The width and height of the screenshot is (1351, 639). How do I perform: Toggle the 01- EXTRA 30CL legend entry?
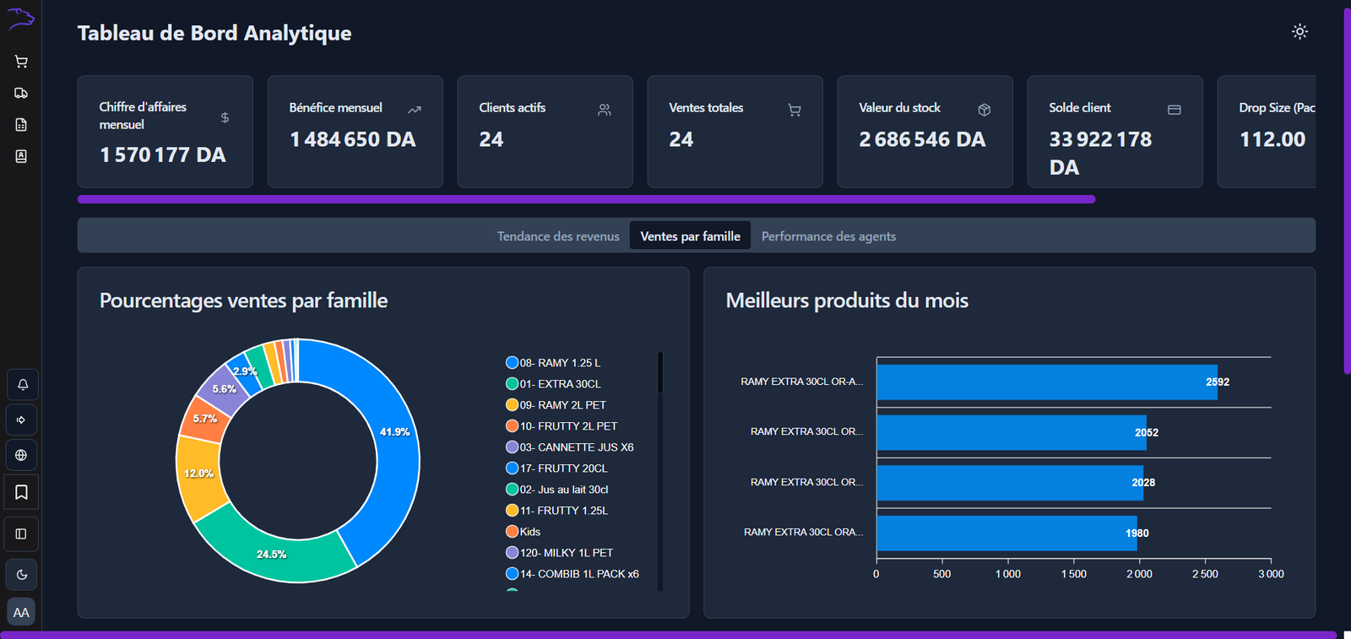(553, 384)
